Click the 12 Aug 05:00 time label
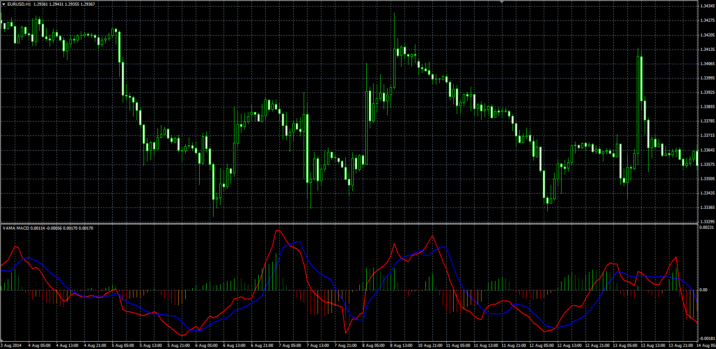The image size is (716, 349). click(541, 346)
